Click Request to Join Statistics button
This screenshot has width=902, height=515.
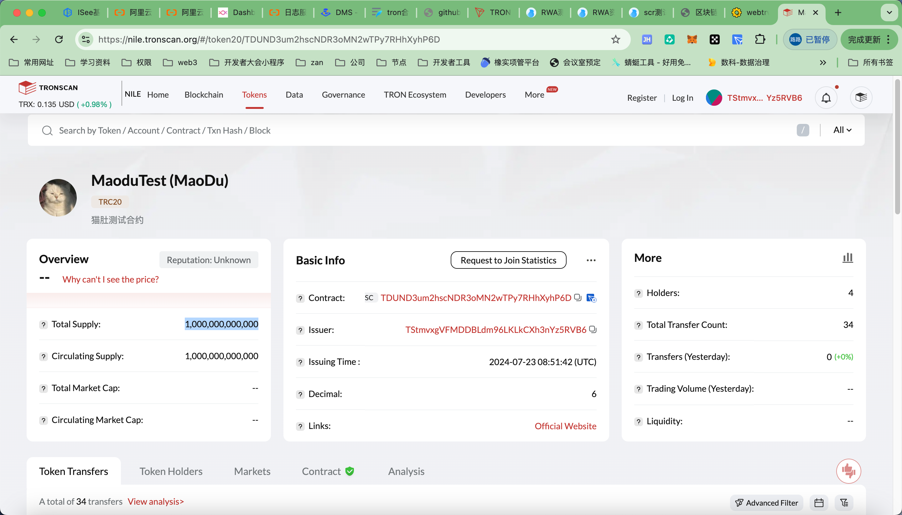[x=508, y=260]
